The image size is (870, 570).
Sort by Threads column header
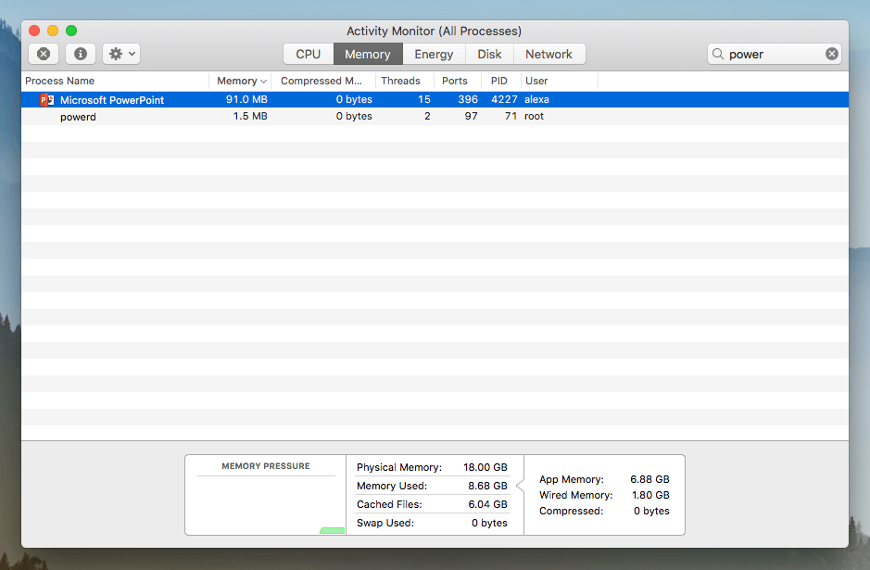coord(405,81)
